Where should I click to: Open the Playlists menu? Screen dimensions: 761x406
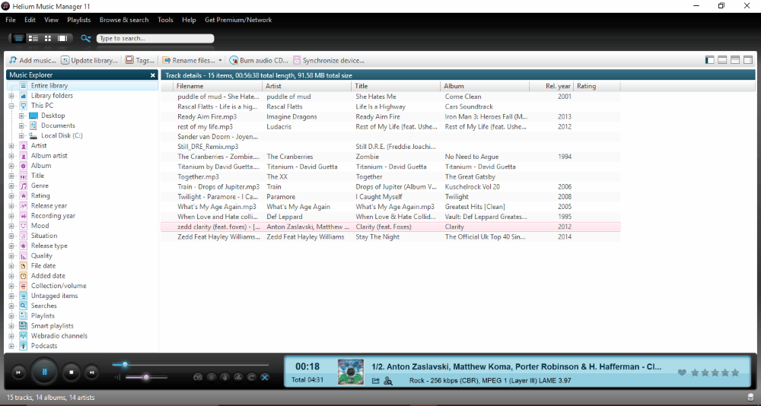79,20
